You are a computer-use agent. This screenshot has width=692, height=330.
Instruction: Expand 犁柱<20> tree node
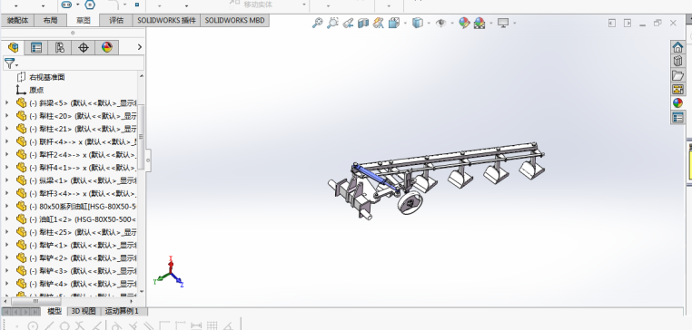(6, 115)
